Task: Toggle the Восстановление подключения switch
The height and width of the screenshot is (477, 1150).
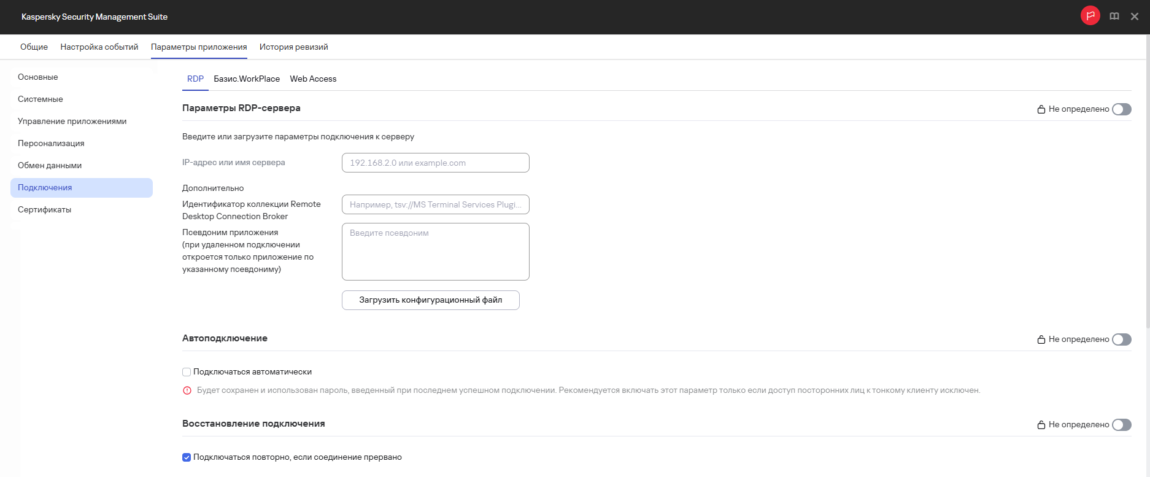Action: 1121,425
